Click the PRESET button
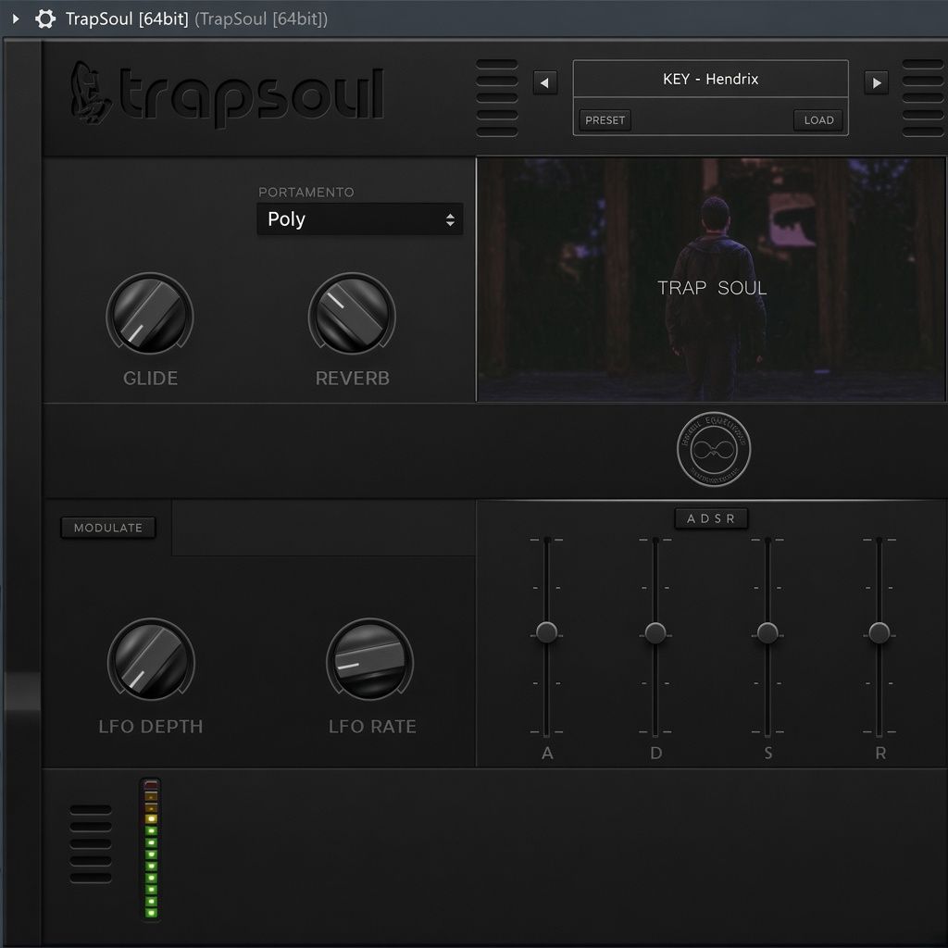 [605, 119]
